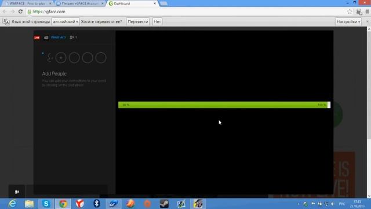Open the page language dropdown
Viewport: 371px width, 209px height.
(x=66, y=22)
